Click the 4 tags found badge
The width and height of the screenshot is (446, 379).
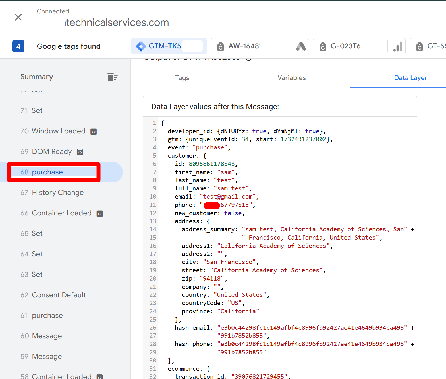(x=18, y=46)
